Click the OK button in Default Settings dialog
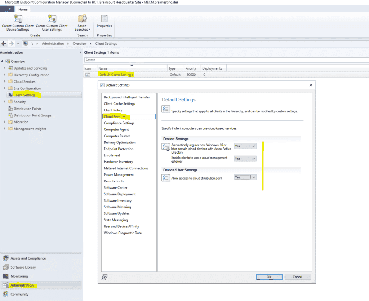The image size is (369, 301). tap(268, 276)
